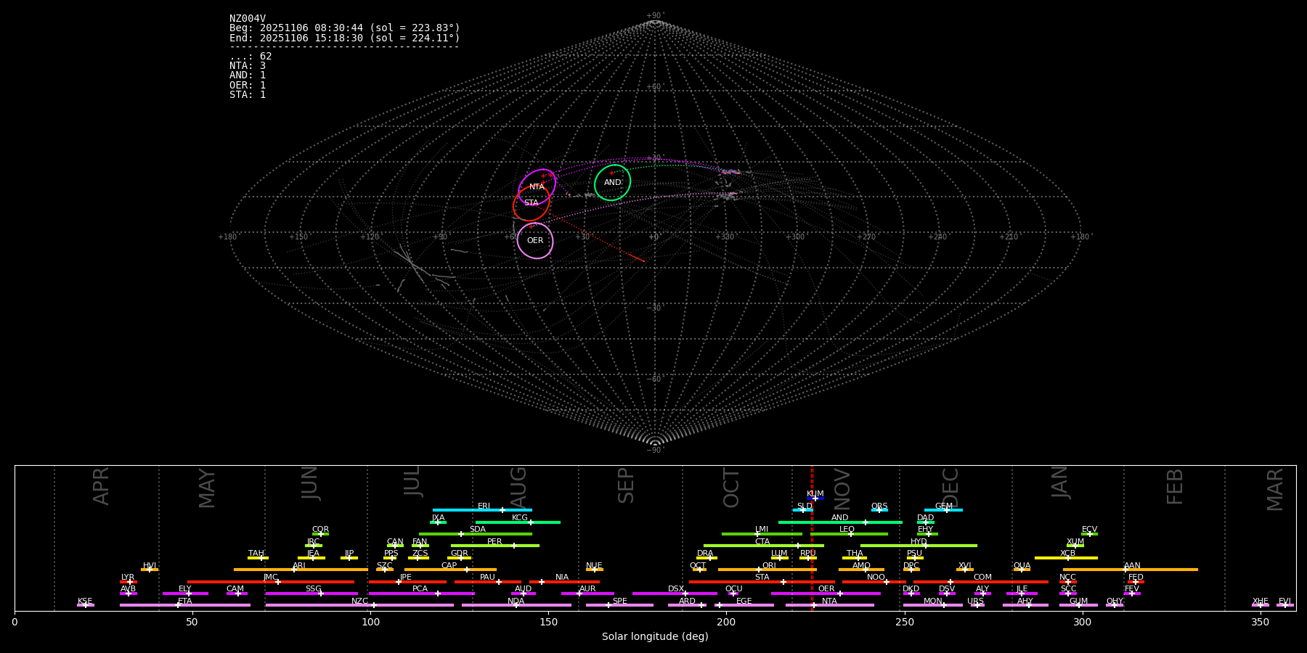Select the pink OER radiant circle
Image resolution: width=1307 pixels, height=653 pixels.
point(535,241)
